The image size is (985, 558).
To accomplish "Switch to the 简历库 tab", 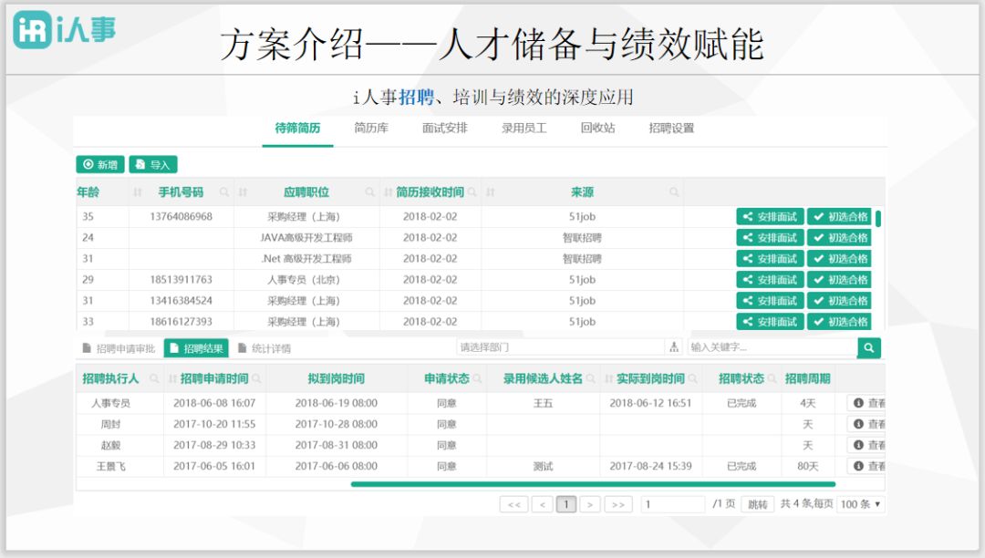I will (369, 129).
